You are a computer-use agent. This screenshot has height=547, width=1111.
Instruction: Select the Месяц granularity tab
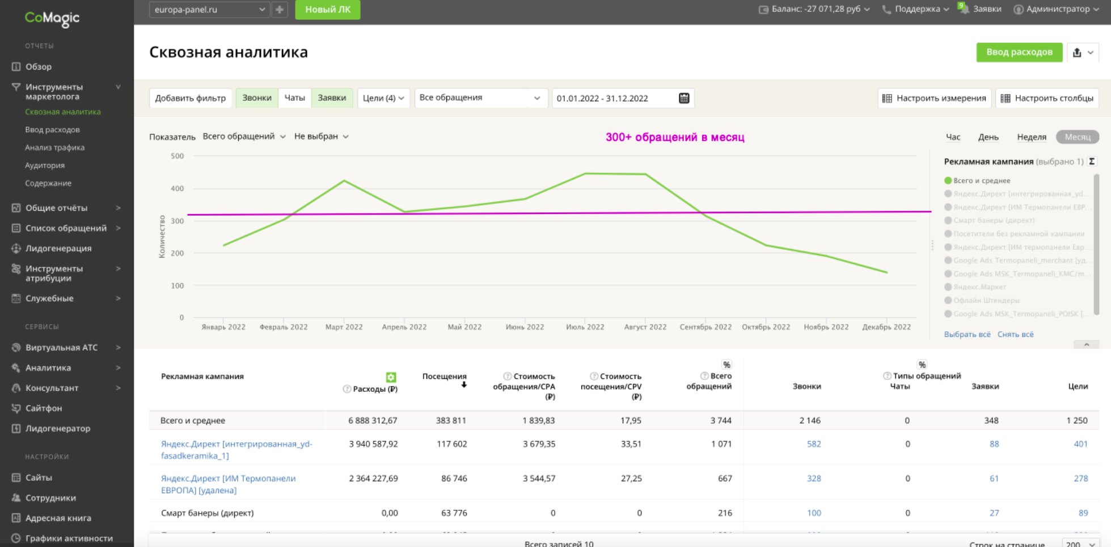click(1078, 137)
